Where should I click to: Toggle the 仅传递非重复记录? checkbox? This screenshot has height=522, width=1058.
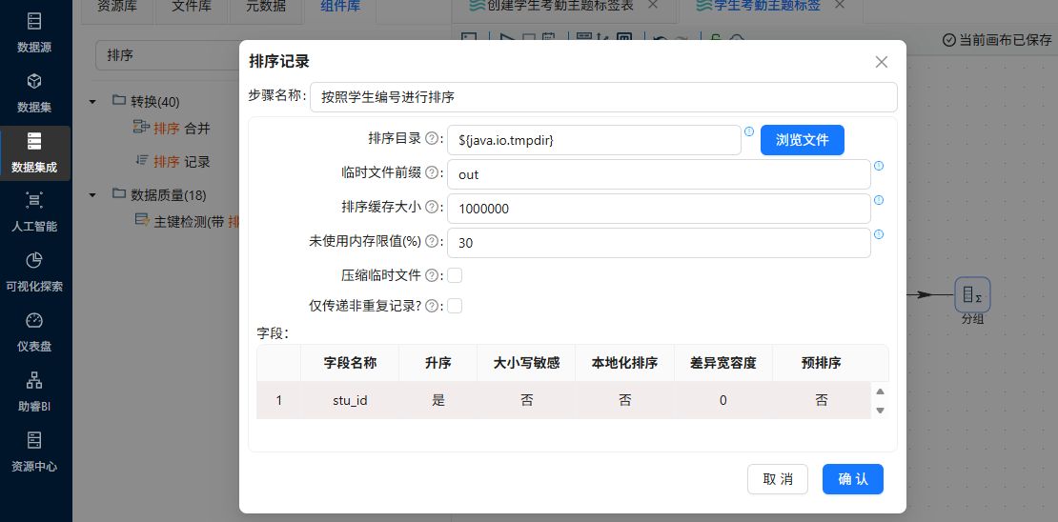455,306
